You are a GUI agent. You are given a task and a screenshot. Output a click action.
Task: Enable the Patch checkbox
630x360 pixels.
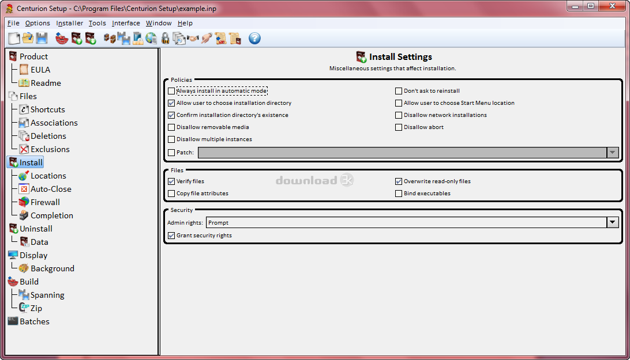tap(171, 153)
